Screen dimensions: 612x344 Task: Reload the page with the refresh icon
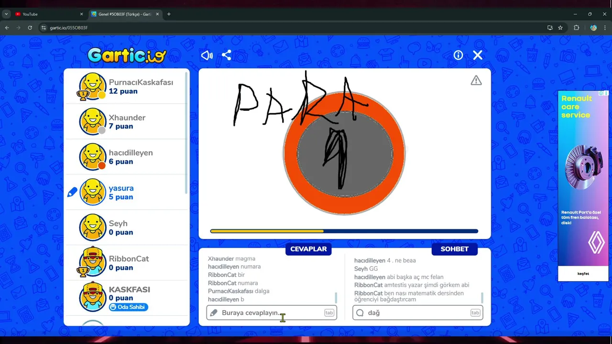(30, 28)
